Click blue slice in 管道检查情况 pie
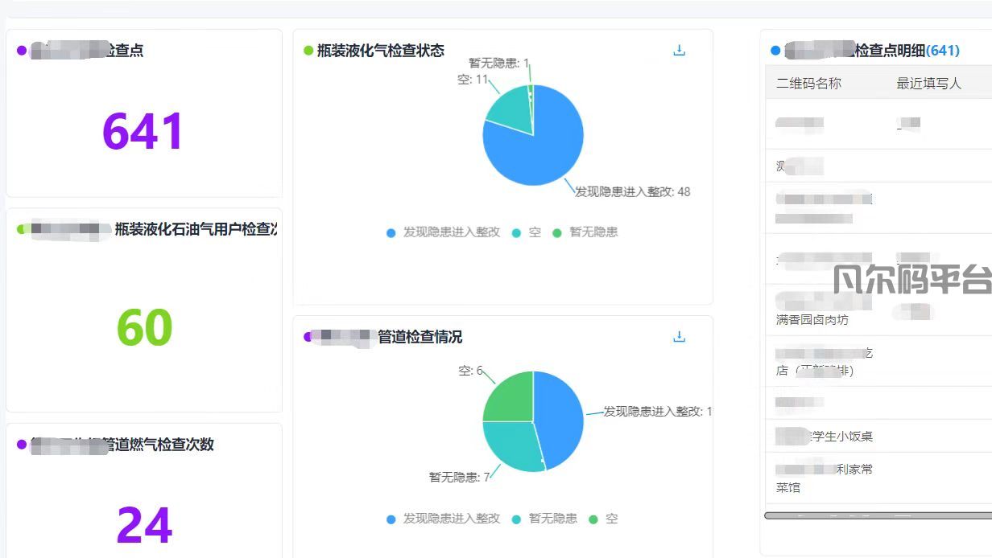The width and height of the screenshot is (992, 558). pos(557,418)
